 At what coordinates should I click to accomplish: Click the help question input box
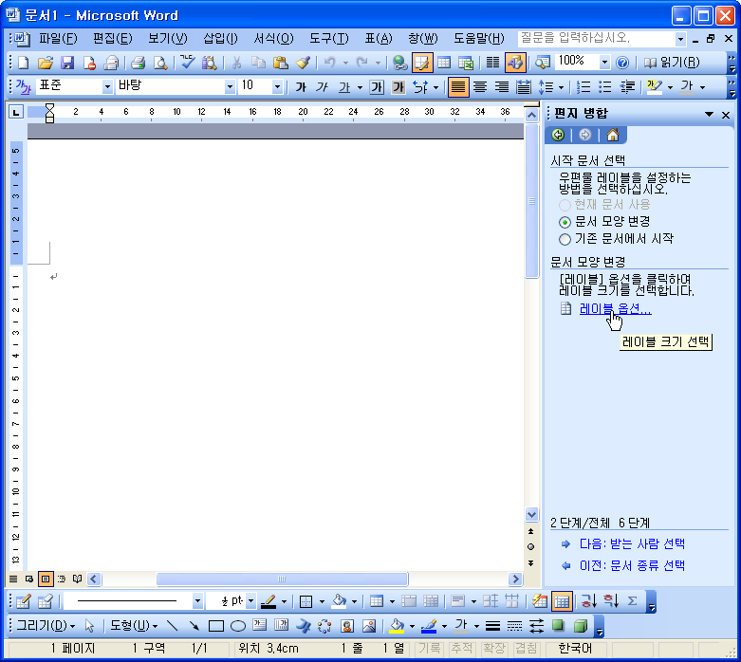point(597,38)
